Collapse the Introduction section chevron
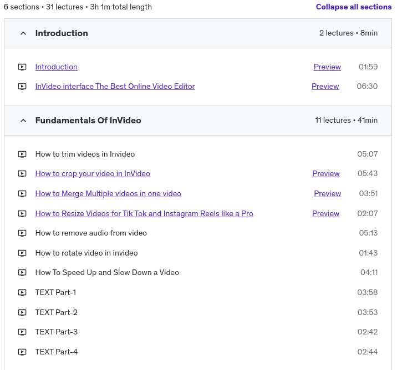This screenshot has height=370, width=397. [x=23, y=33]
